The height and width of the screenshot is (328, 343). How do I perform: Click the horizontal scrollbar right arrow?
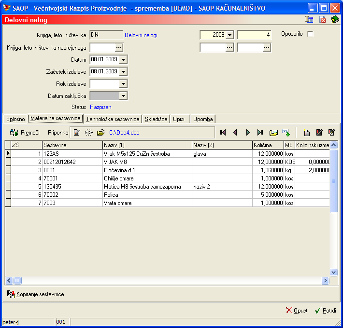click(x=325, y=280)
